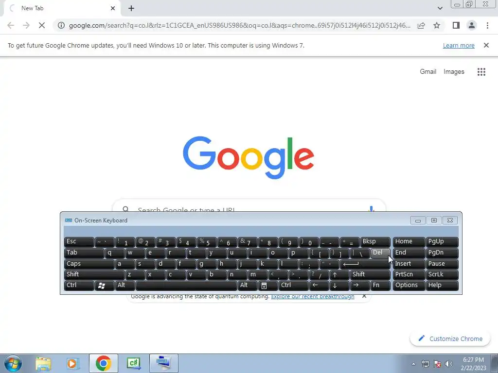The height and width of the screenshot is (373, 498).
Task: Stop loading the page in Chrome
Action: [x=42, y=25]
